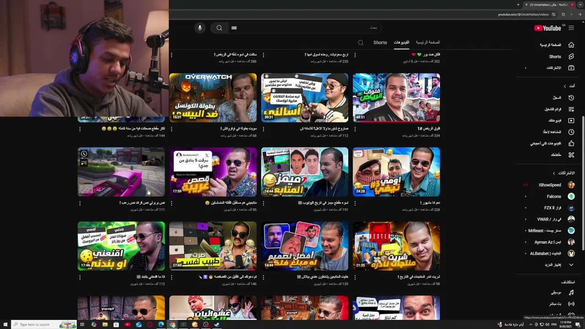Play the Overwatch 15:01 video thumbnail
The height and width of the screenshot is (329, 585).
click(x=213, y=98)
